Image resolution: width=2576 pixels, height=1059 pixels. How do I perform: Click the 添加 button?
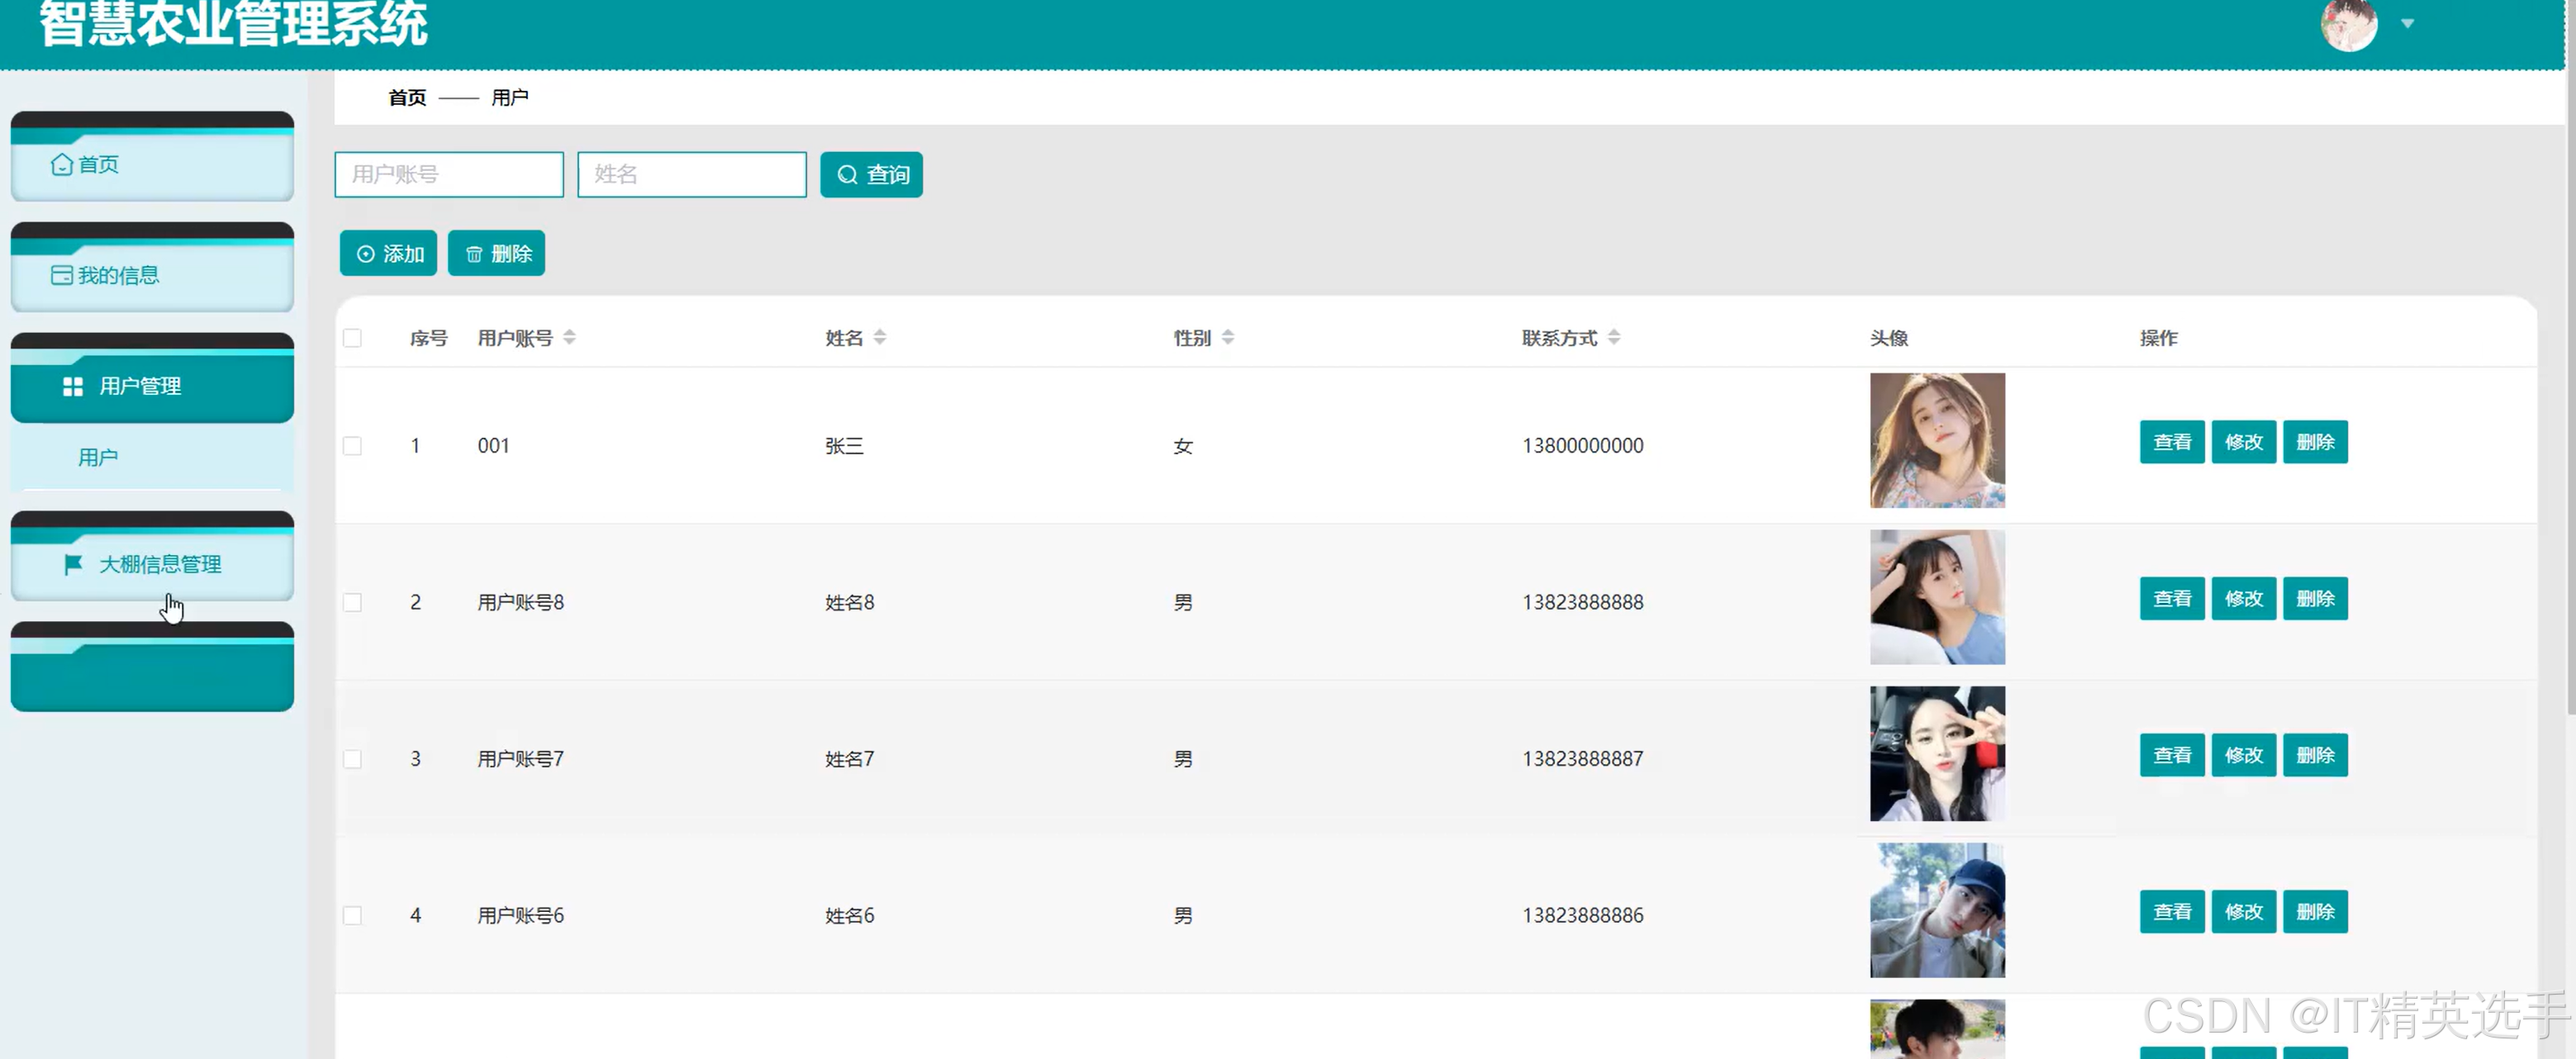coord(388,254)
